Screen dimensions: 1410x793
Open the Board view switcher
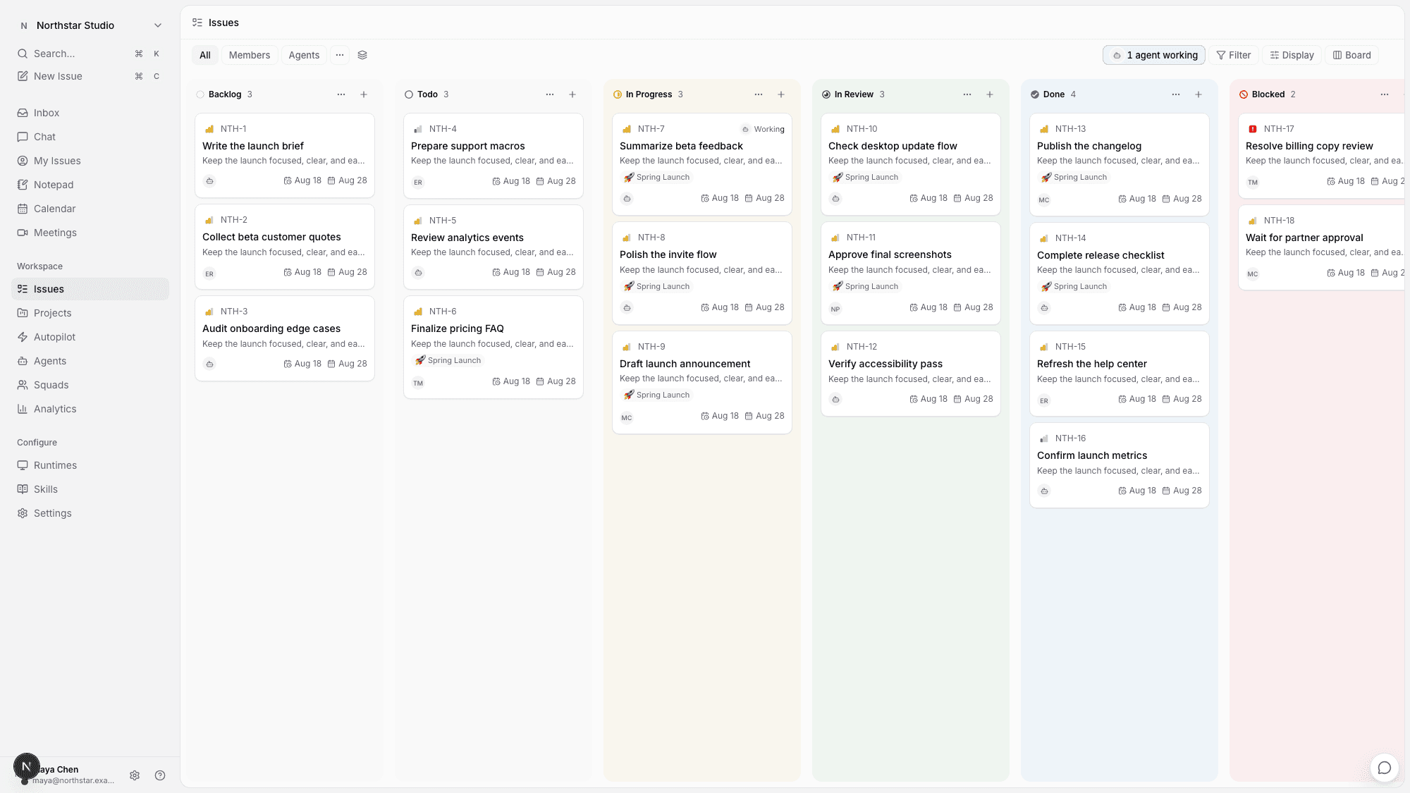(1352, 55)
